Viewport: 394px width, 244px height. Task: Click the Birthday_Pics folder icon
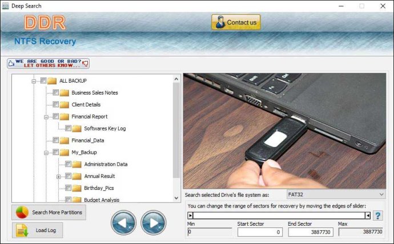coord(77,188)
